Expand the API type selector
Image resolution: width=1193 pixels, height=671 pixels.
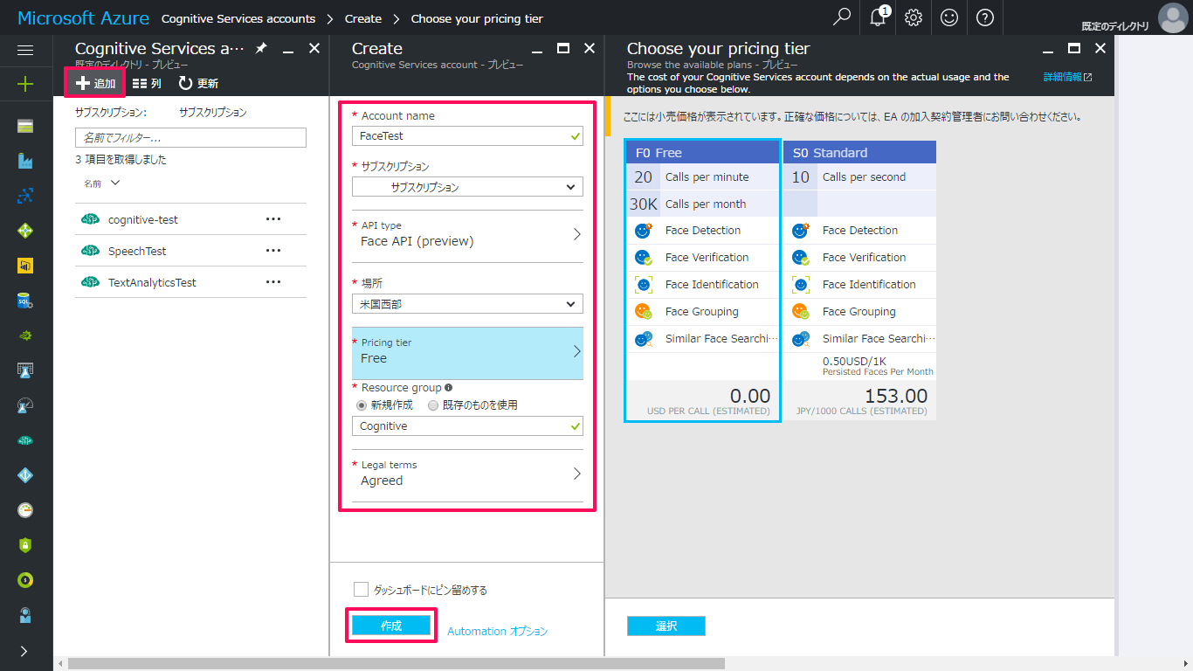pos(467,234)
